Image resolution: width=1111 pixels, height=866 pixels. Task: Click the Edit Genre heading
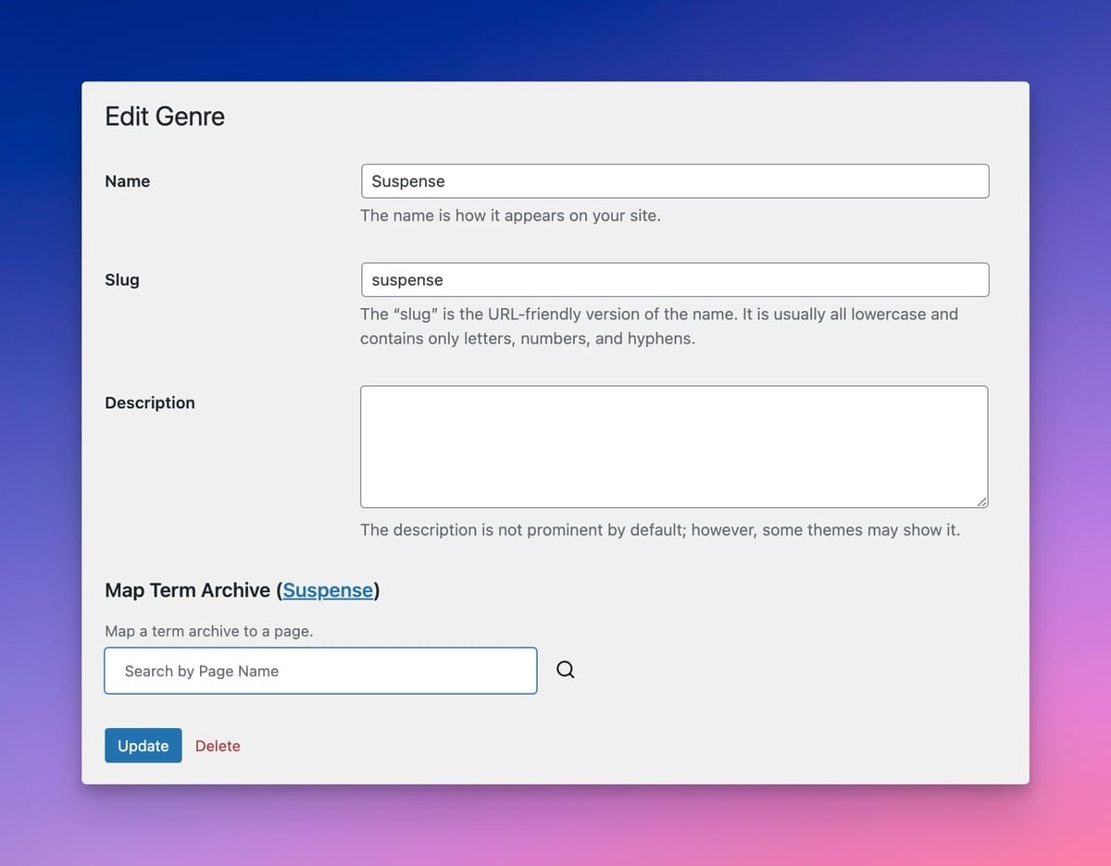tap(165, 117)
